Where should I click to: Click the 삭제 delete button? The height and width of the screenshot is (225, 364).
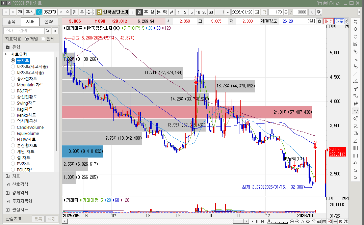pyautogui.click(x=52, y=219)
